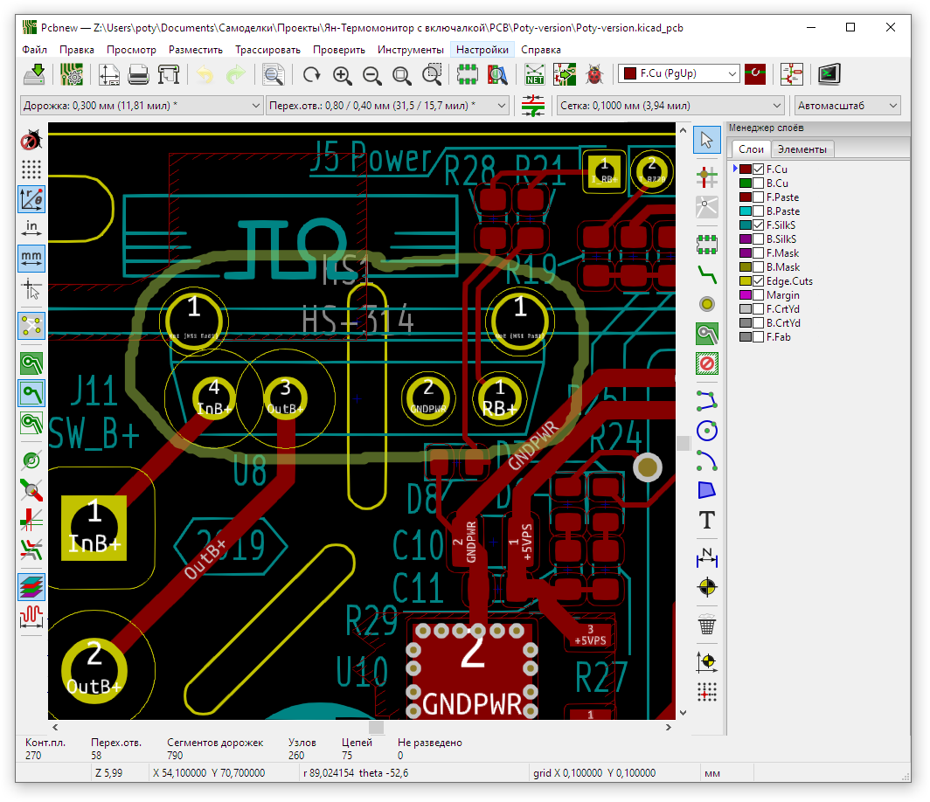Click the Edge.Cuts yellow color swatch
Viewport: 930px width, 802px height.
(746, 281)
